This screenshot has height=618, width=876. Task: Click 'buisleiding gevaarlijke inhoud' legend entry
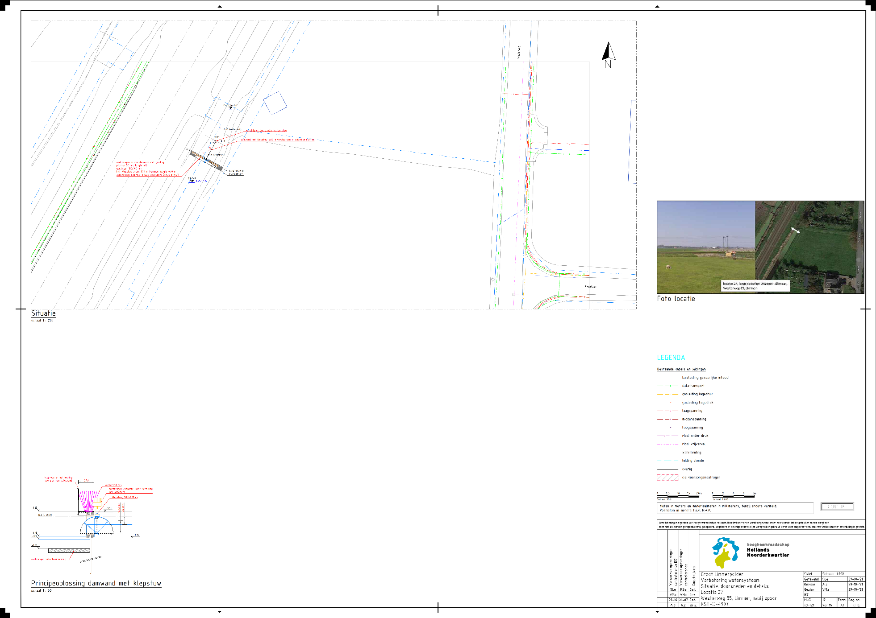click(x=705, y=377)
